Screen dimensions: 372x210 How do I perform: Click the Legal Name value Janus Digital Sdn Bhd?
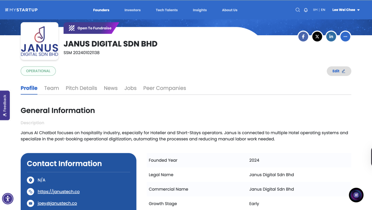(271, 175)
